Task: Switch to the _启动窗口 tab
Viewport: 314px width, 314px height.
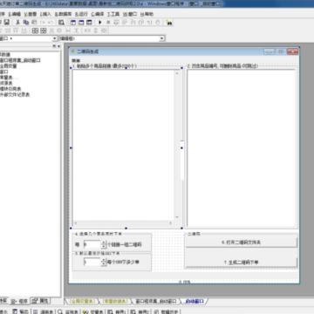Action: click(x=195, y=301)
